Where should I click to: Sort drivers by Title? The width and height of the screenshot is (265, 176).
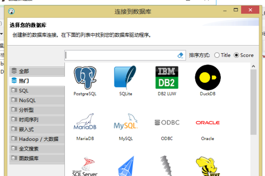coord(222,55)
